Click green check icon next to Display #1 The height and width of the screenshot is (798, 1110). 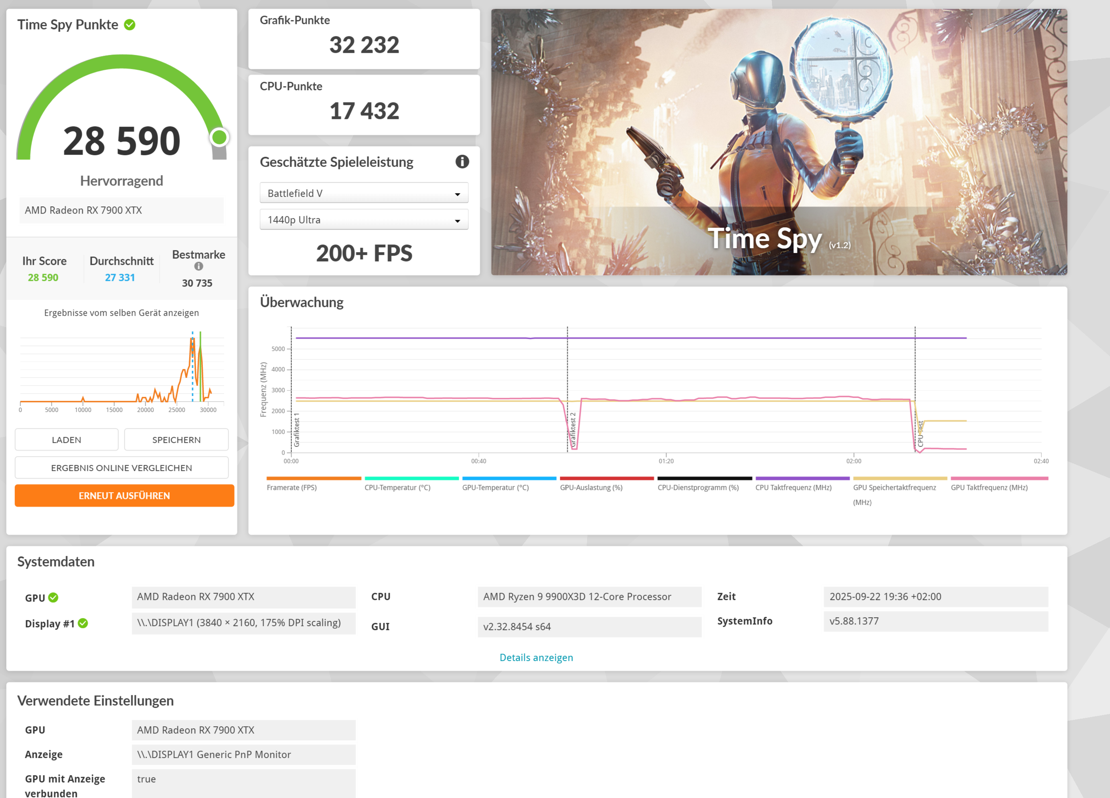point(83,623)
